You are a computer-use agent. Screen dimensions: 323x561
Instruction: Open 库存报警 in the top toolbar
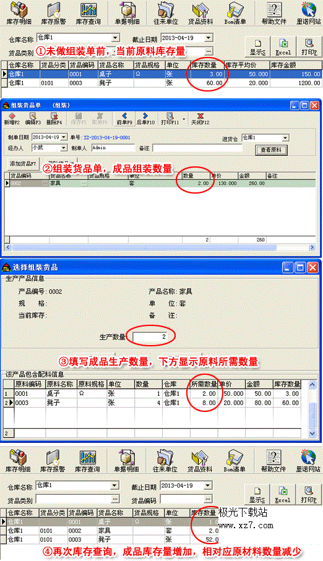click(53, 13)
